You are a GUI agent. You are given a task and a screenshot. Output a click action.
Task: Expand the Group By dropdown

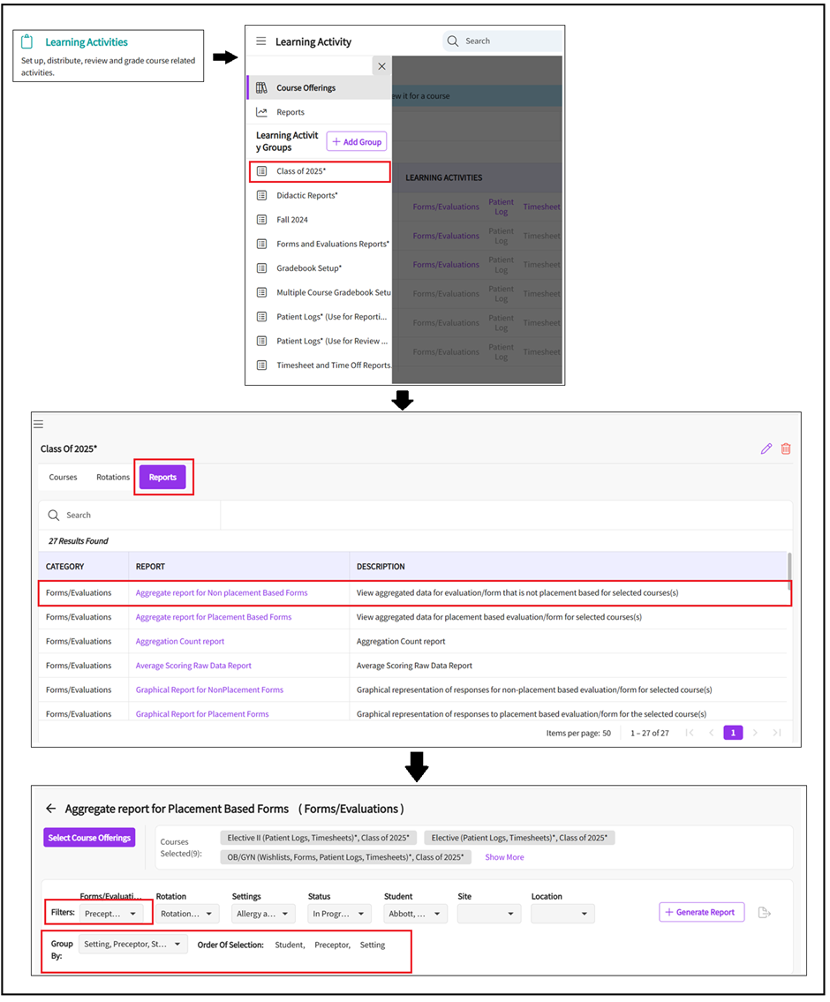[132, 945]
